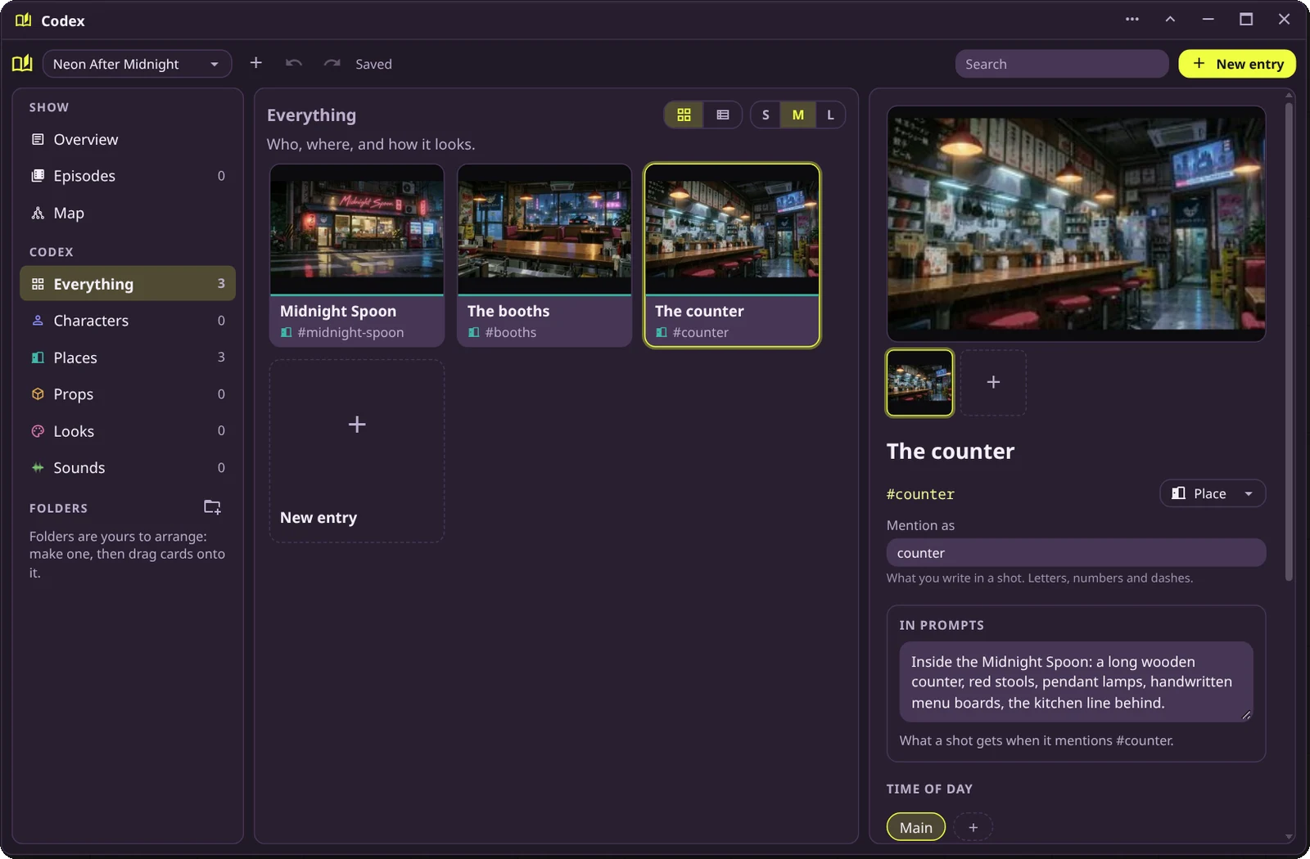Show Looks category
1310x859 pixels.
click(x=128, y=431)
